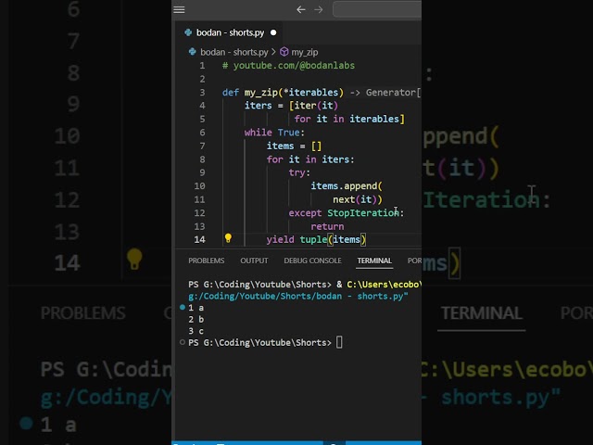Screen dimensions: 593x445
Task: Click 'items.append(' on line 10
Action: tap(347, 186)
